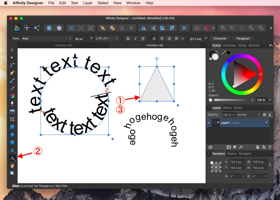Switch to the Swatches tab
Viewport: 280px width, 200px height.
tap(229, 45)
